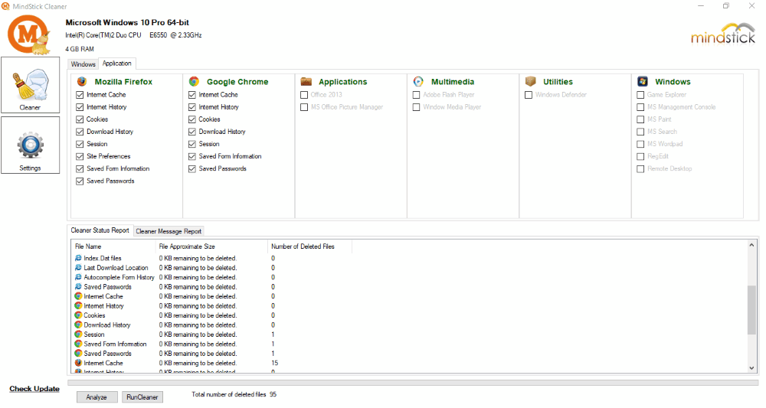Click the Google Chrome group heading

click(237, 82)
